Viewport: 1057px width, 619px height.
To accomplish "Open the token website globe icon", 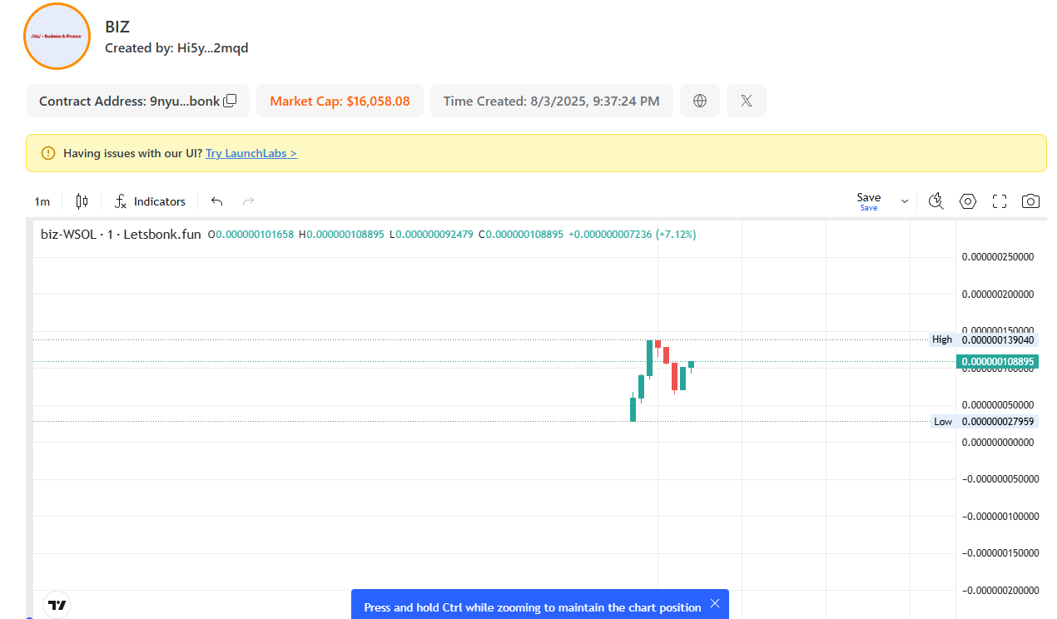I will point(700,101).
